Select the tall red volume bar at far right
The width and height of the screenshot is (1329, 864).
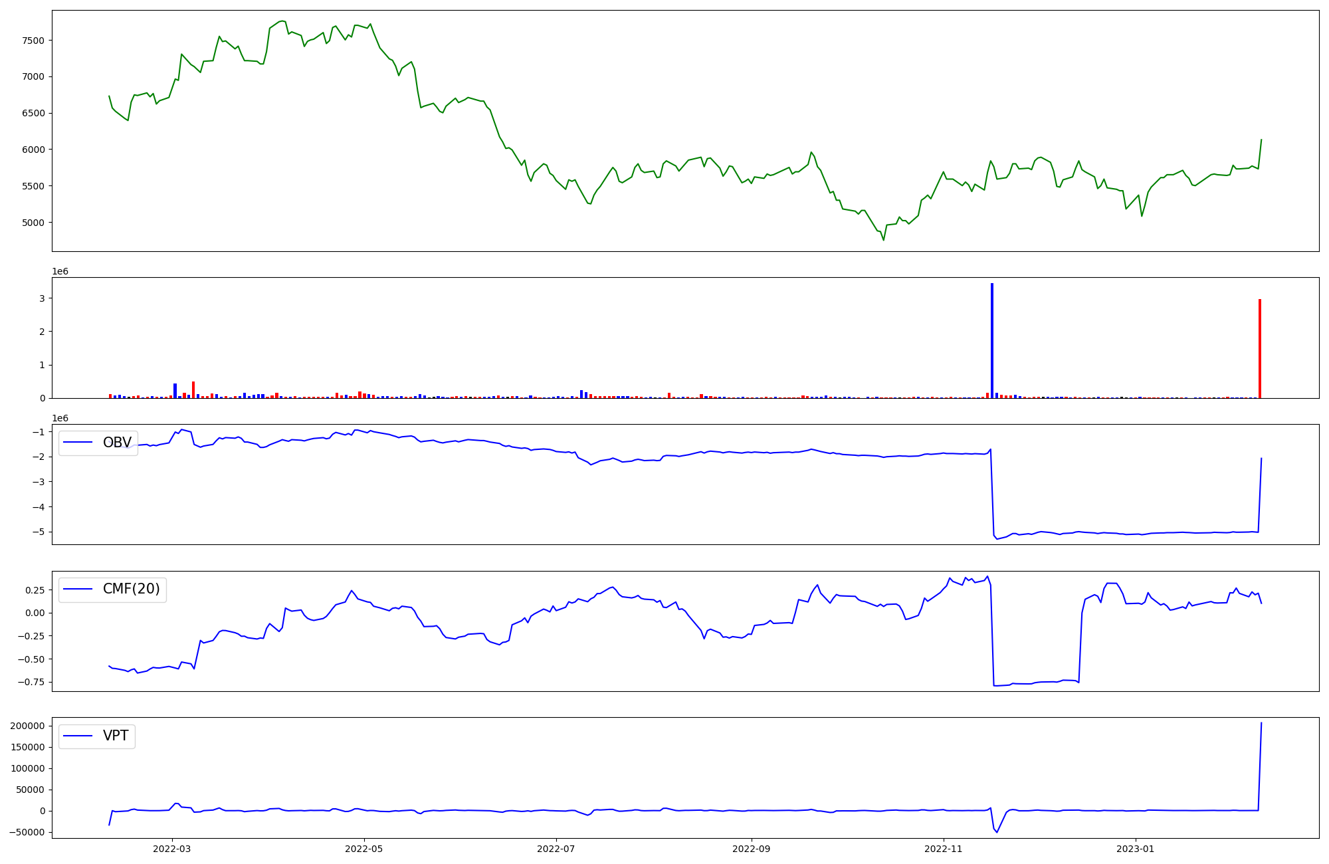(x=1259, y=348)
